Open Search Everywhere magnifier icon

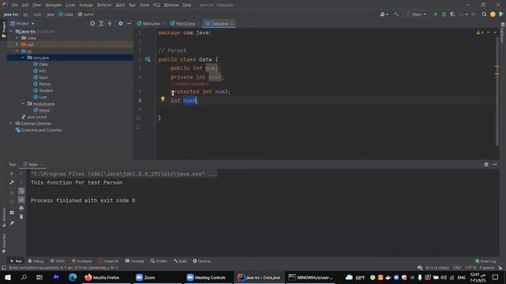(484, 14)
